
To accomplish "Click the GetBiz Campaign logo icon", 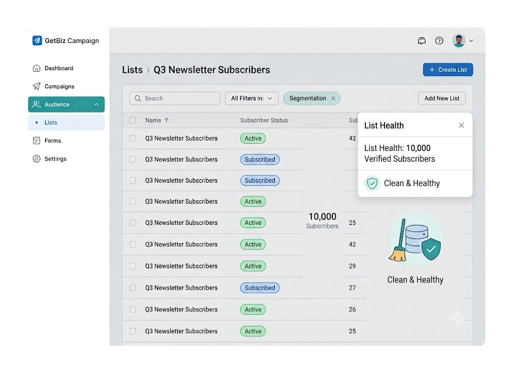I will click(37, 41).
